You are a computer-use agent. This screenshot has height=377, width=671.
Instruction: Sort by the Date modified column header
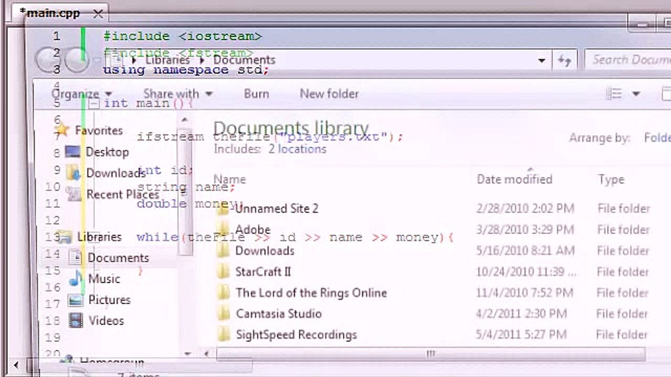coord(514,180)
